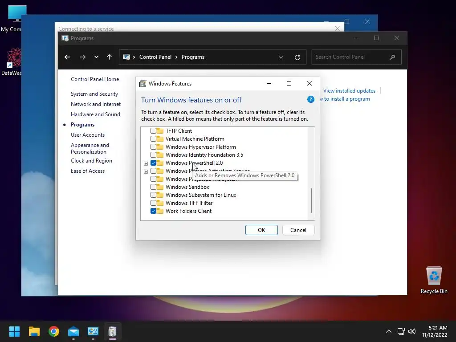This screenshot has height=342, width=456.
Task: Open Clock and Region category
Action: (91, 161)
